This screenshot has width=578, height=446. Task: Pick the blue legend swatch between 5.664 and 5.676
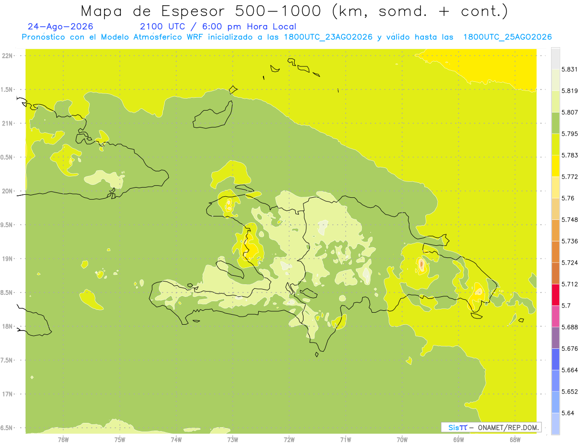click(555, 359)
